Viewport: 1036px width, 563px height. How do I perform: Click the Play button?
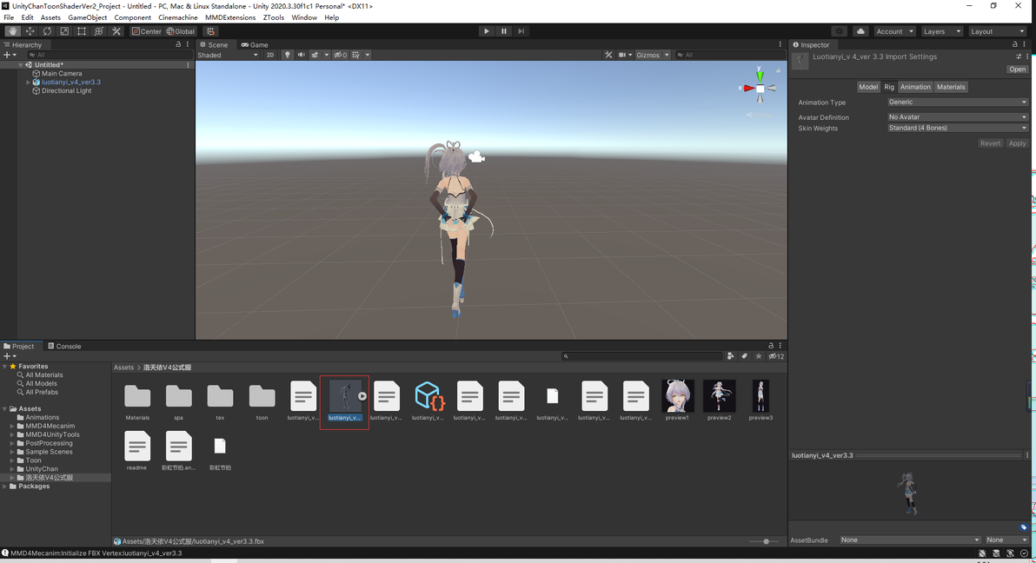487,31
